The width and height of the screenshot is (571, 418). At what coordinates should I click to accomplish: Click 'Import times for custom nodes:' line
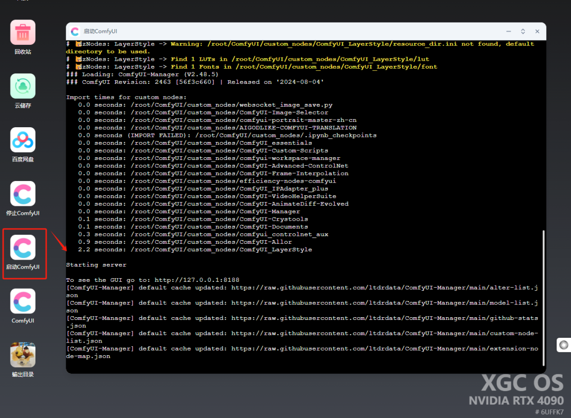point(126,97)
